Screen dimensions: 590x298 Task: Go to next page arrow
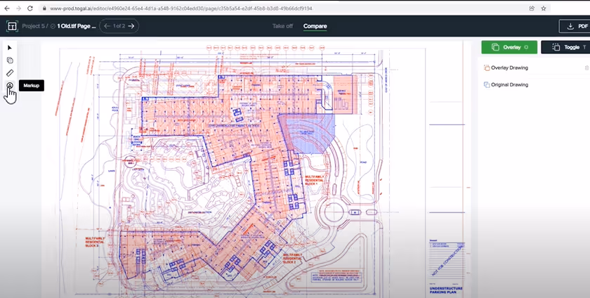click(x=131, y=26)
